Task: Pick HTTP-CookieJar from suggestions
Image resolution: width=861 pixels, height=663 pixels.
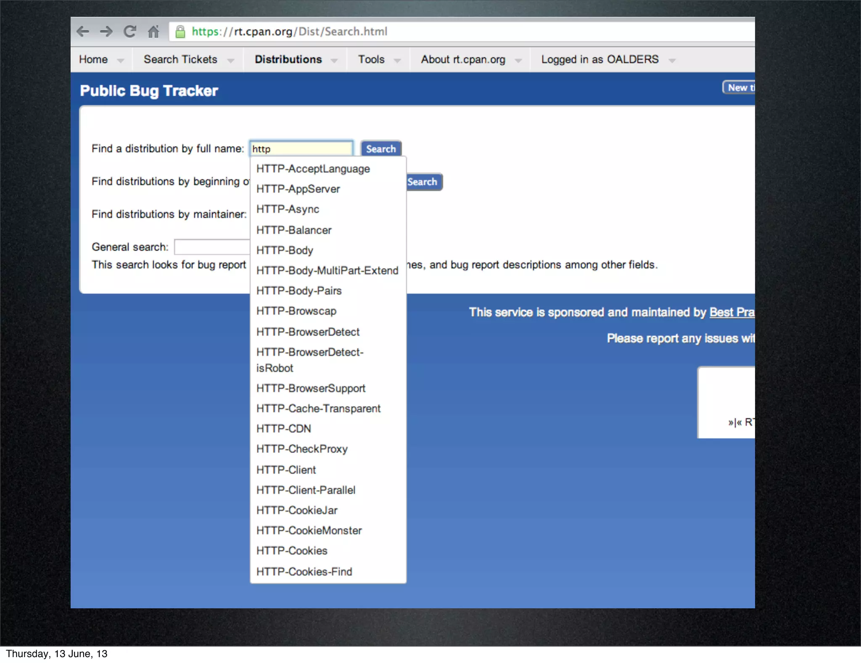Action: (x=297, y=510)
